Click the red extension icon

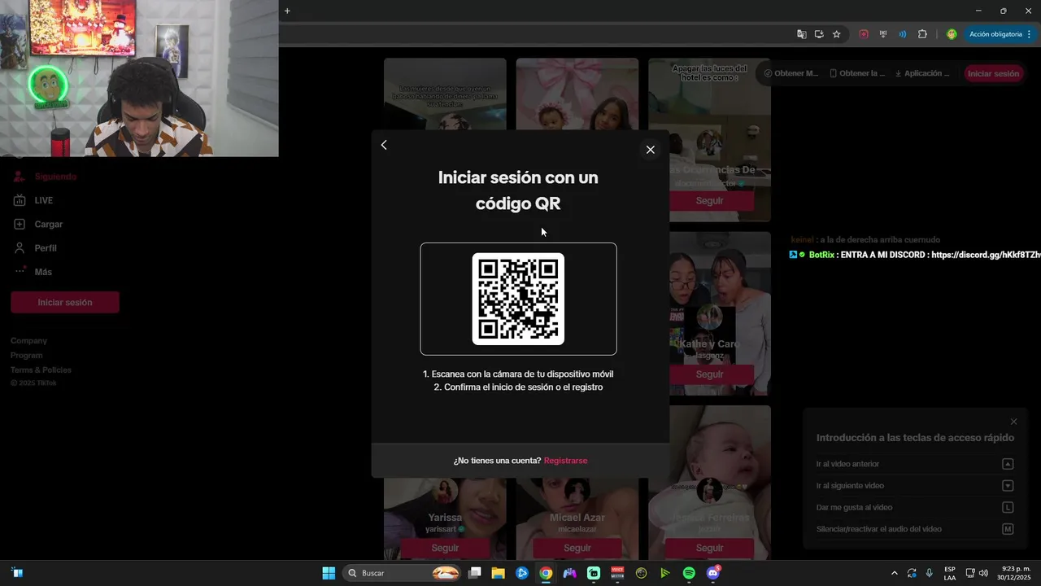[x=864, y=34]
